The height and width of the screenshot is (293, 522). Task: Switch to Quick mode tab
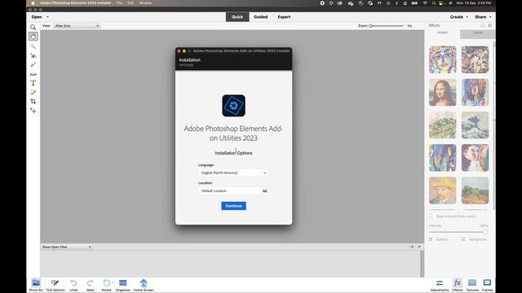[237, 17]
